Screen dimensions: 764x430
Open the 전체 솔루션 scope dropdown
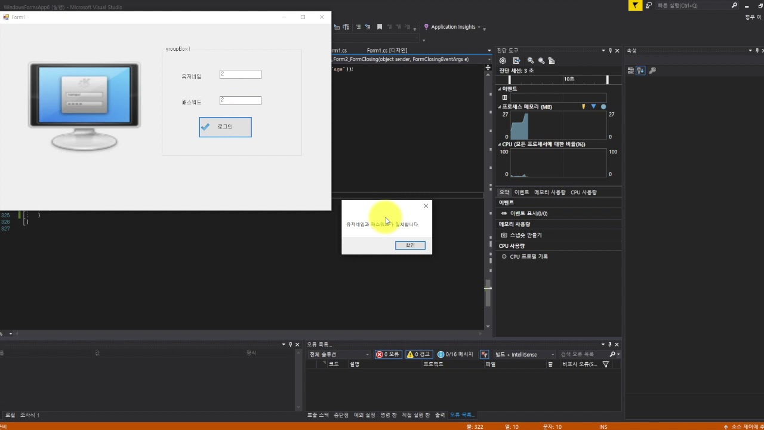tap(339, 355)
